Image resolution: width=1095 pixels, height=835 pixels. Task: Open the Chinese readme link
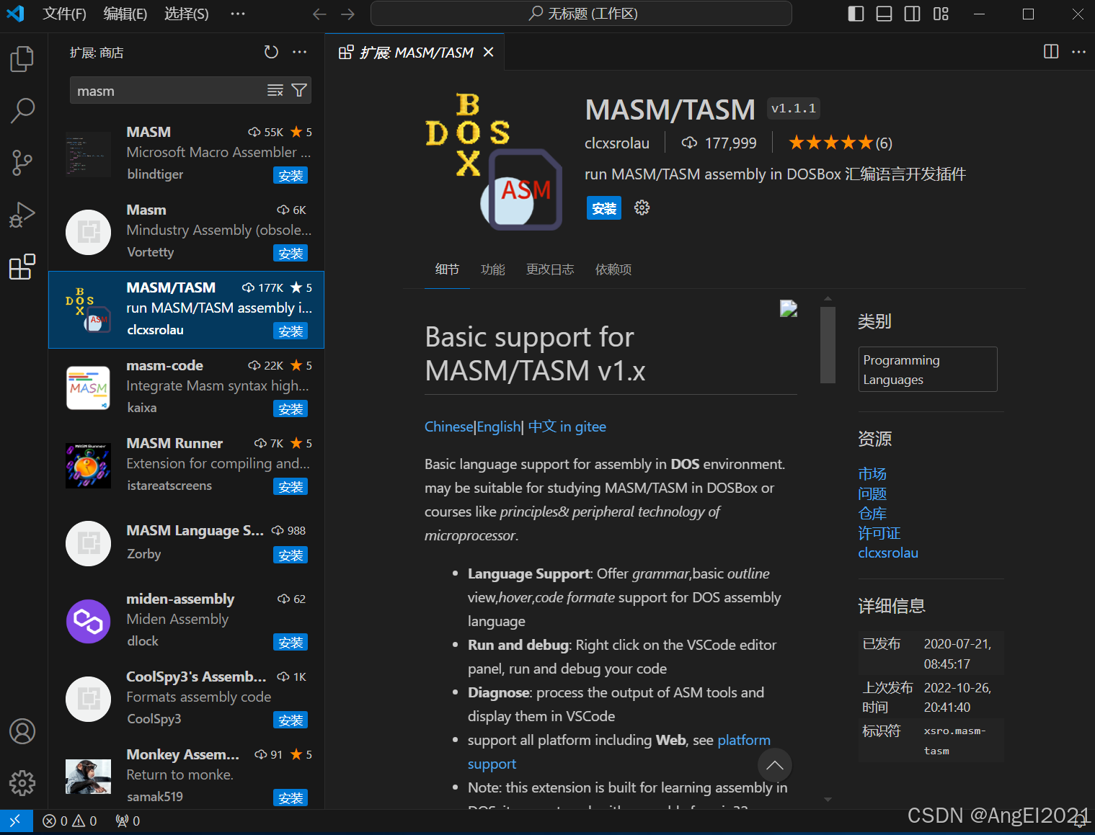tap(449, 427)
